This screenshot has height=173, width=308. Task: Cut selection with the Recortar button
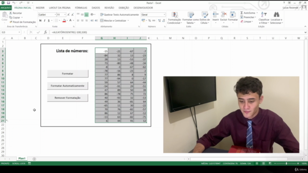(16, 13)
